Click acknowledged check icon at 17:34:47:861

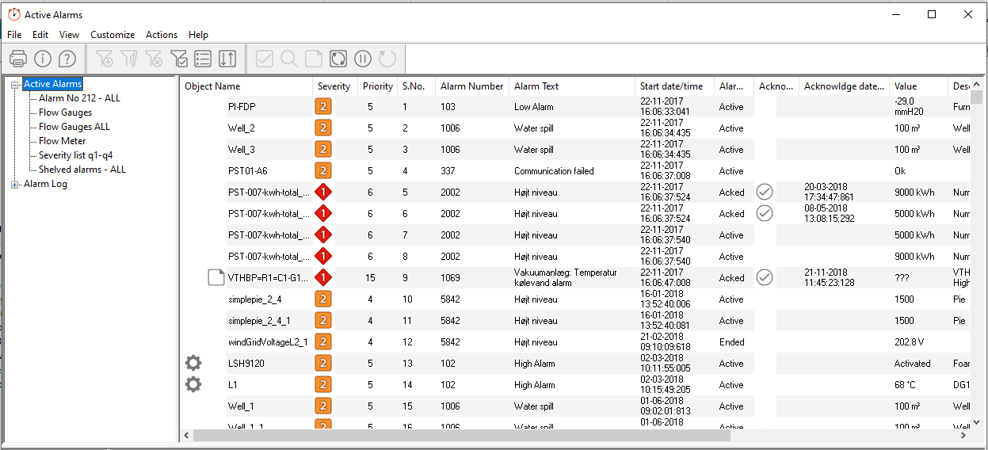tap(765, 192)
